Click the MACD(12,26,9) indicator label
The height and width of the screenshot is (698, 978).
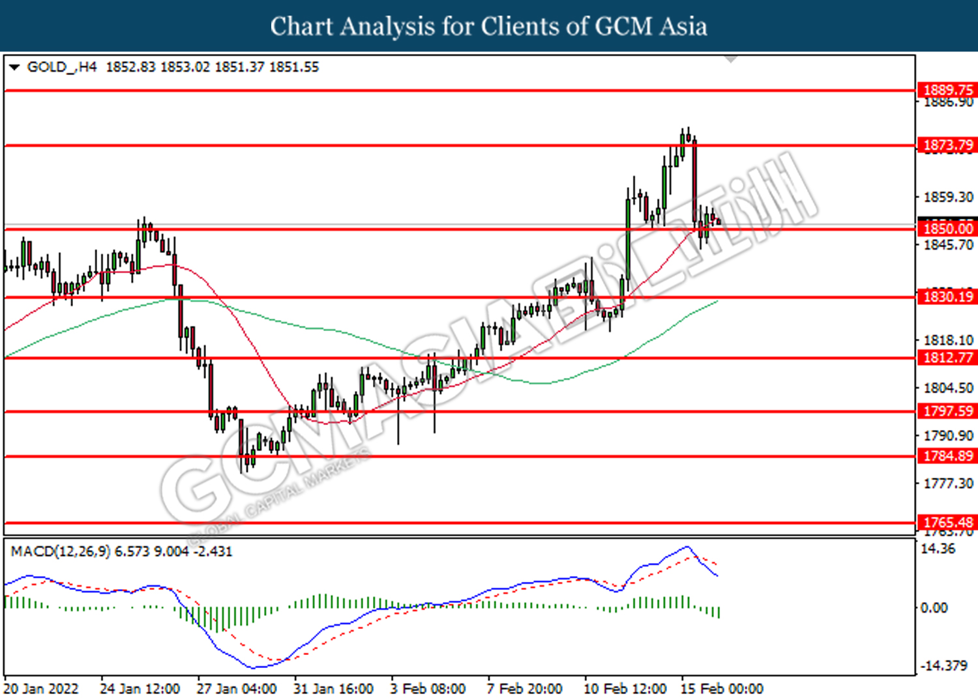click(61, 551)
